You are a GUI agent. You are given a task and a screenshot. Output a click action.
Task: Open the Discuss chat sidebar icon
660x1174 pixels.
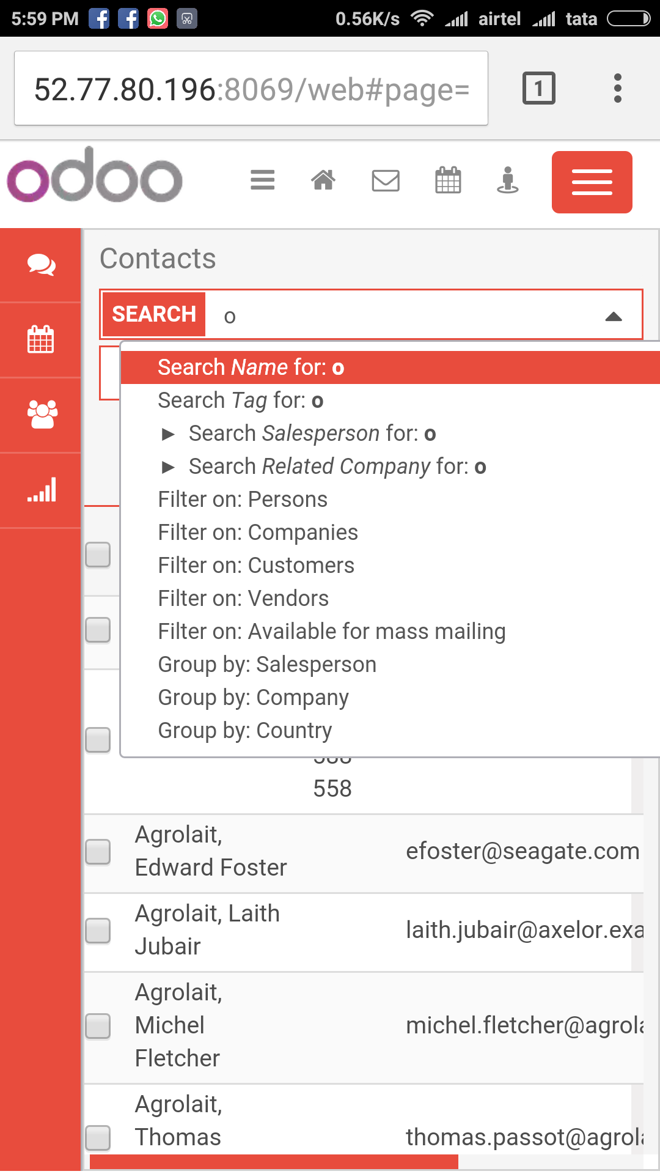(x=41, y=265)
